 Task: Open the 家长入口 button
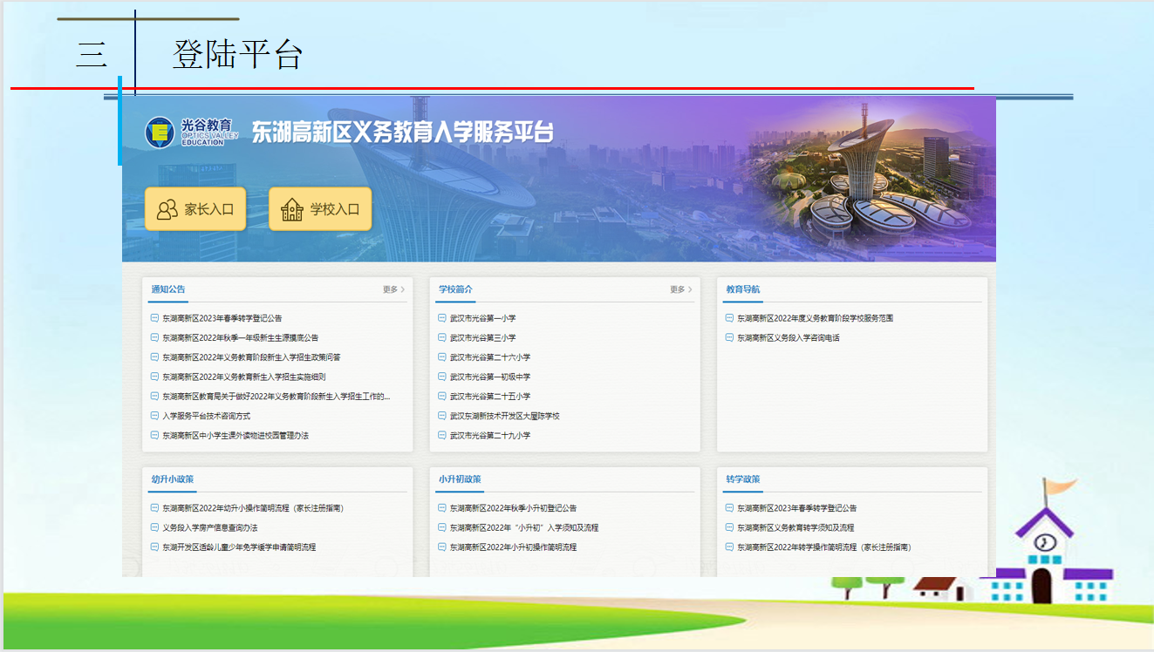click(195, 209)
